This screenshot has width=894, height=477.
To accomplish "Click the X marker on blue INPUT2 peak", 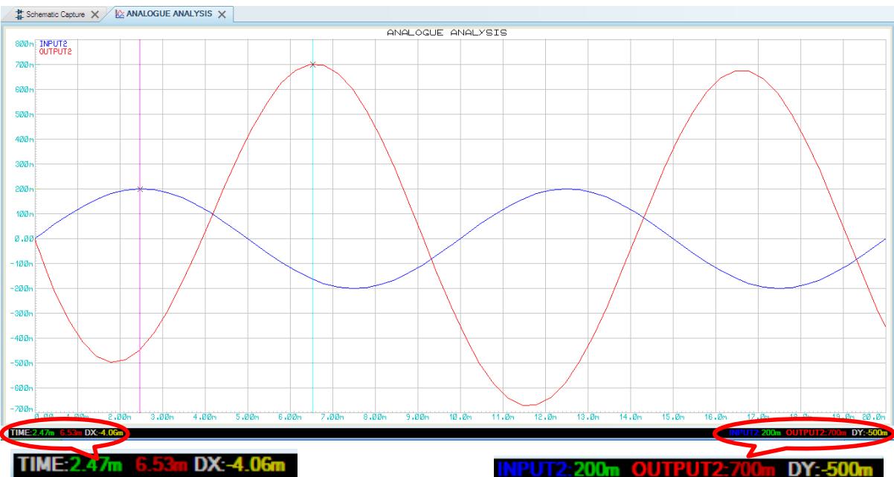I will tap(140, 189).
